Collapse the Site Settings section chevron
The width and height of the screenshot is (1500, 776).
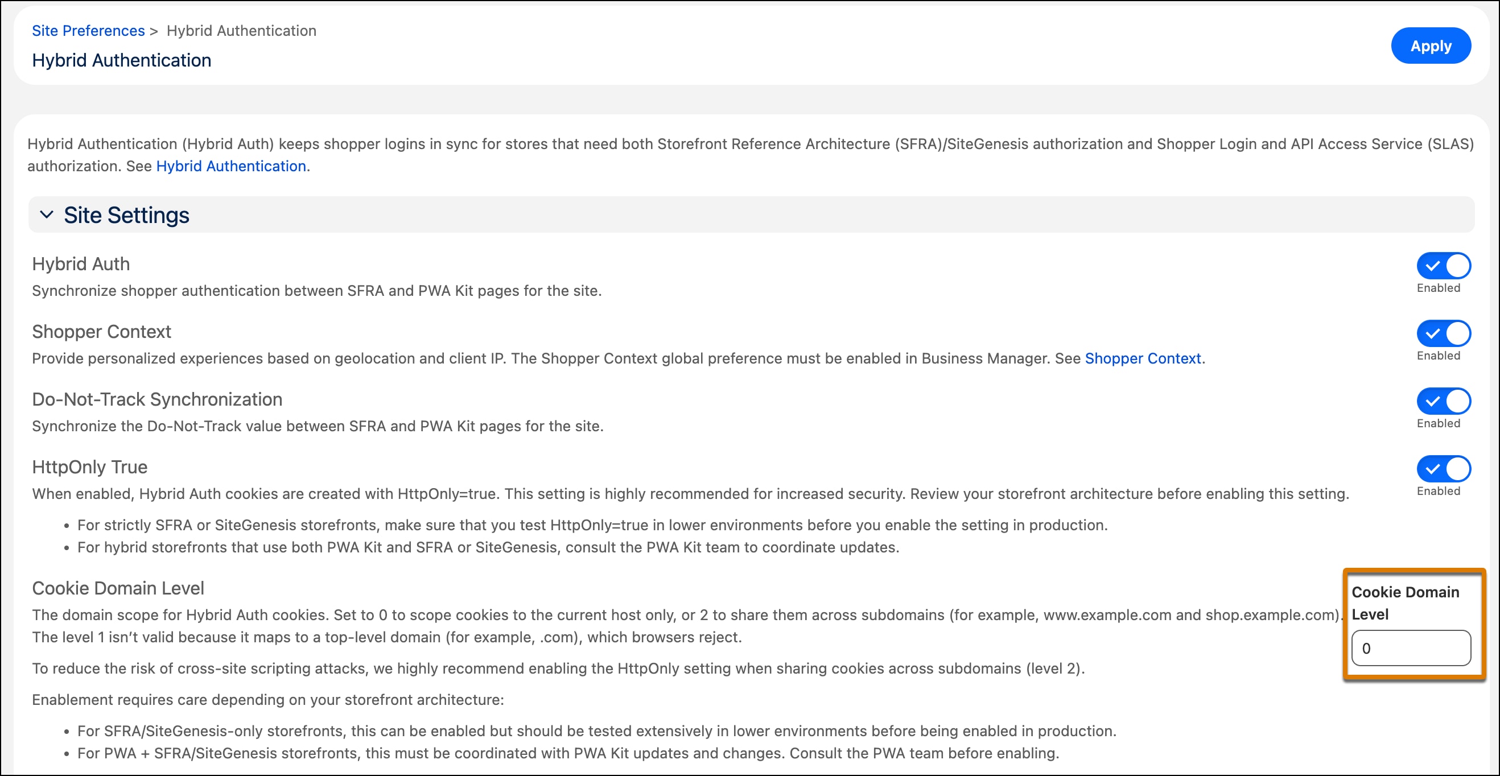[x=47, y=214]
